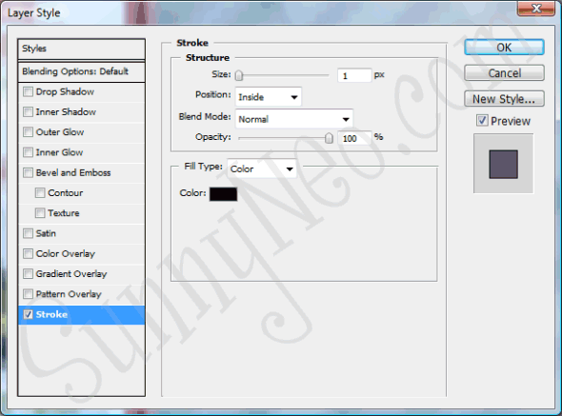This screenshot has width=562, height=416.
Task: Open the black stroke Color swatch
Action: pyautogui.click(x=223, y=194)
